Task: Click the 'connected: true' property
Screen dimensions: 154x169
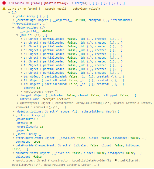Action: (x=28, y=142)
